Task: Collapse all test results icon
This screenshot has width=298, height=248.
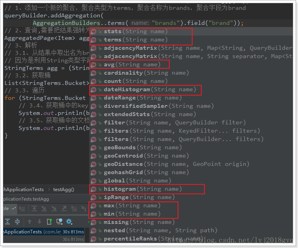Action: (x=17, y=222)
